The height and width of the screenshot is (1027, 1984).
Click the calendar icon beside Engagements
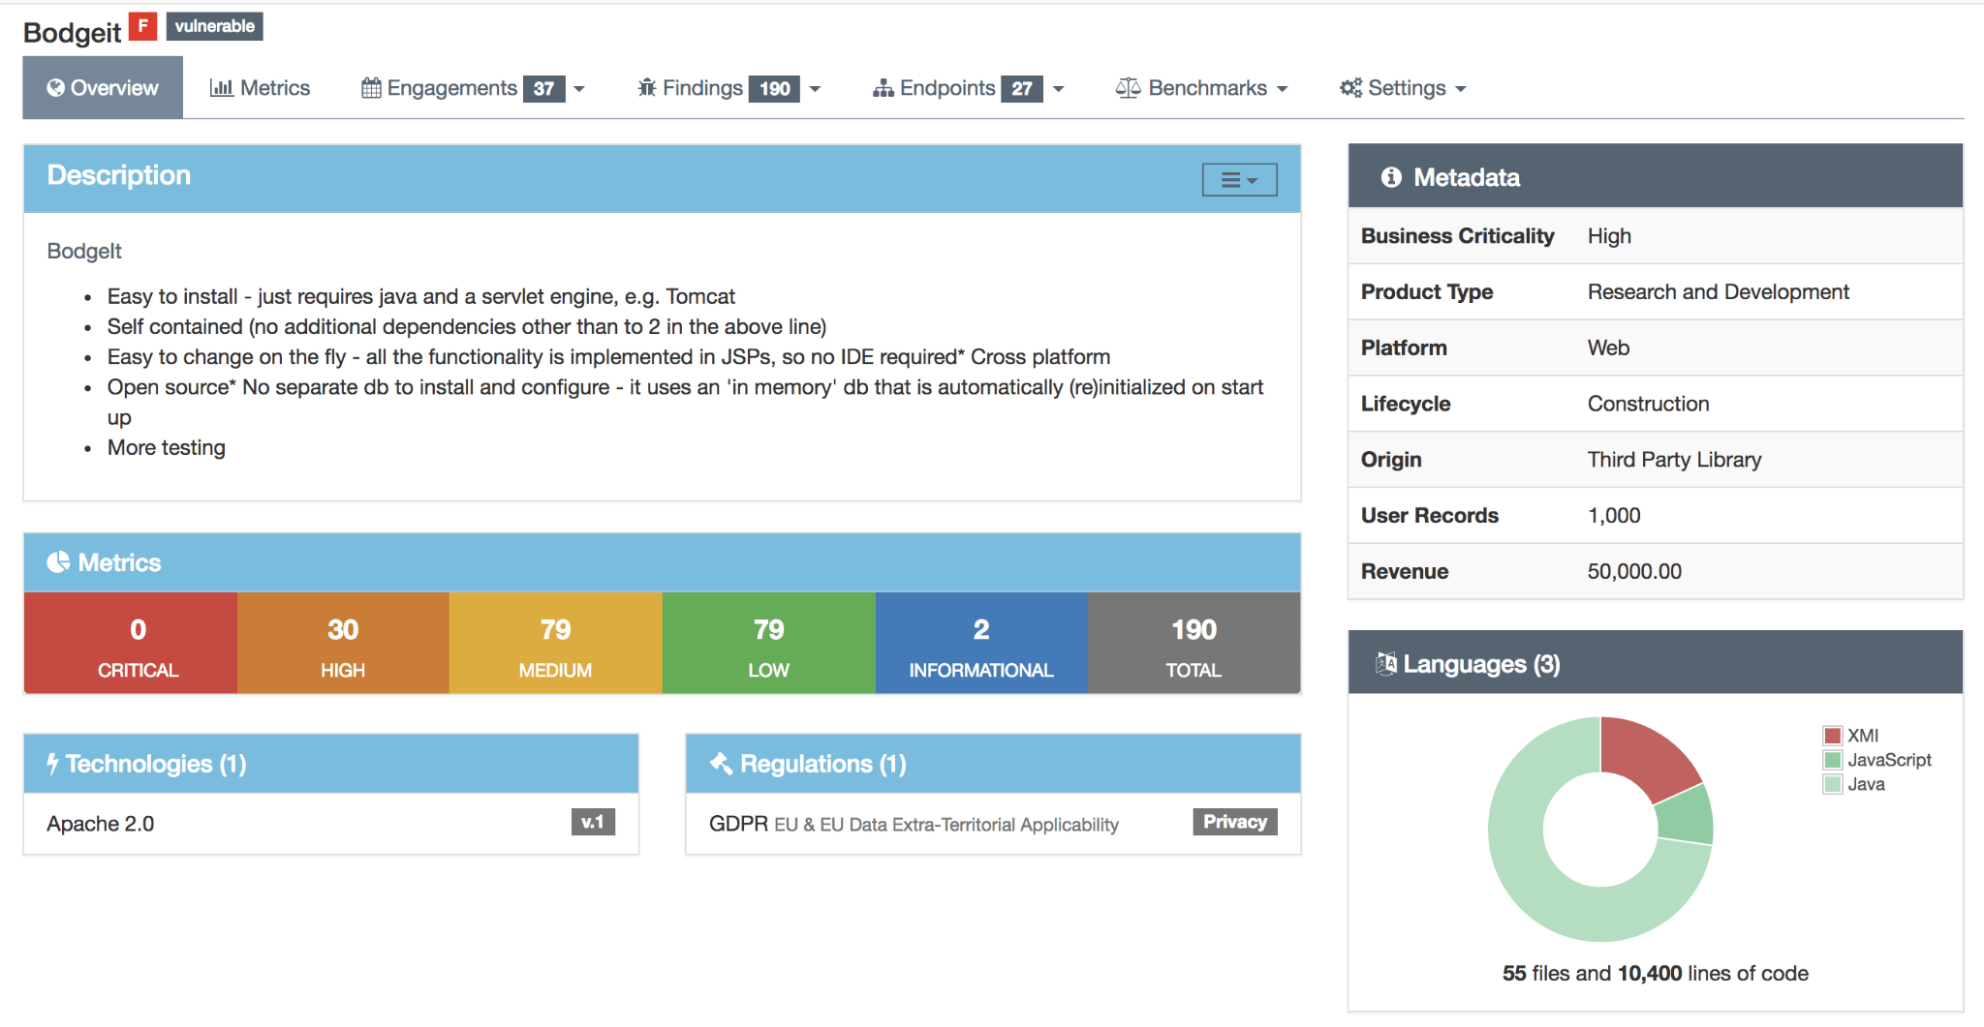(x=371, y=87)
